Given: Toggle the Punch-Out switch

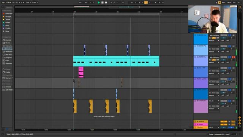Looking at the screenshot, I should click(150, 3).
